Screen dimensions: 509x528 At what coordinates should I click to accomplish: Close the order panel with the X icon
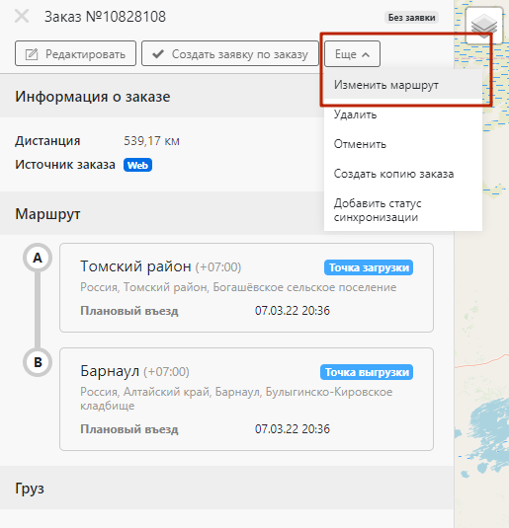point(22,16)
